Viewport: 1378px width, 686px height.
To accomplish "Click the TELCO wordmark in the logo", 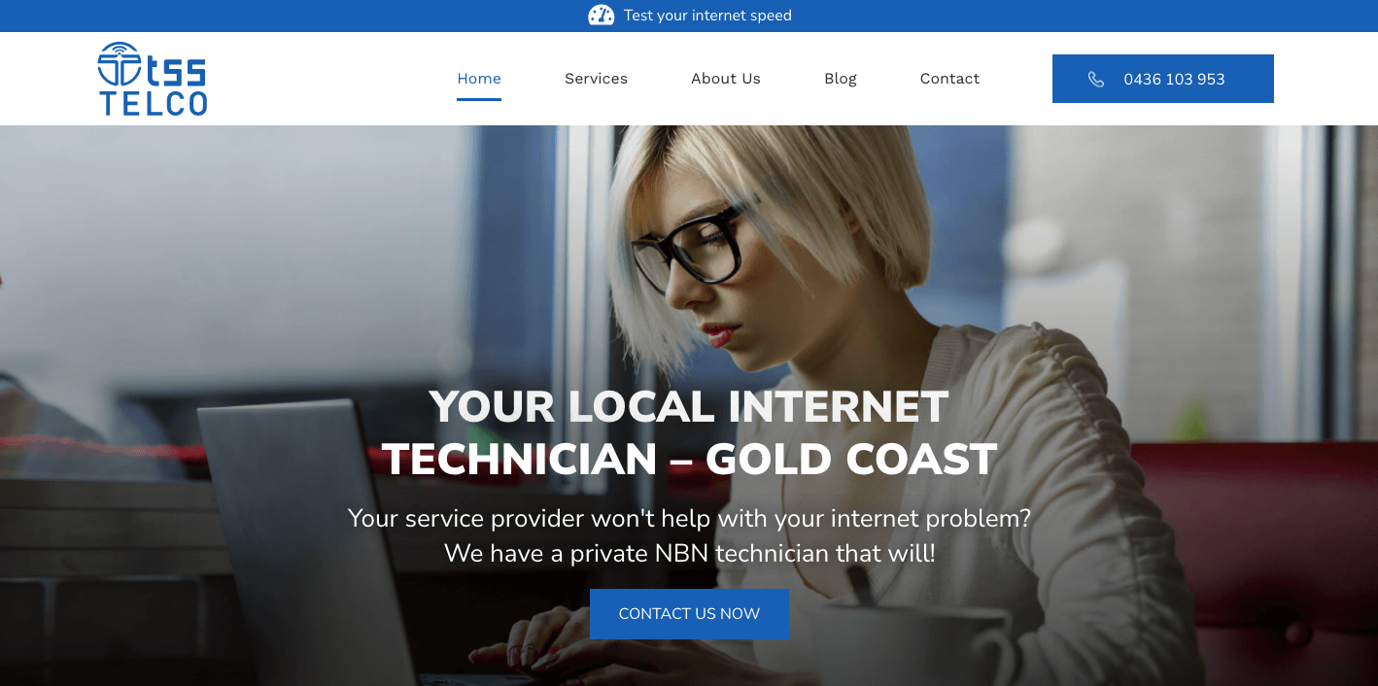I will (154, 103).
